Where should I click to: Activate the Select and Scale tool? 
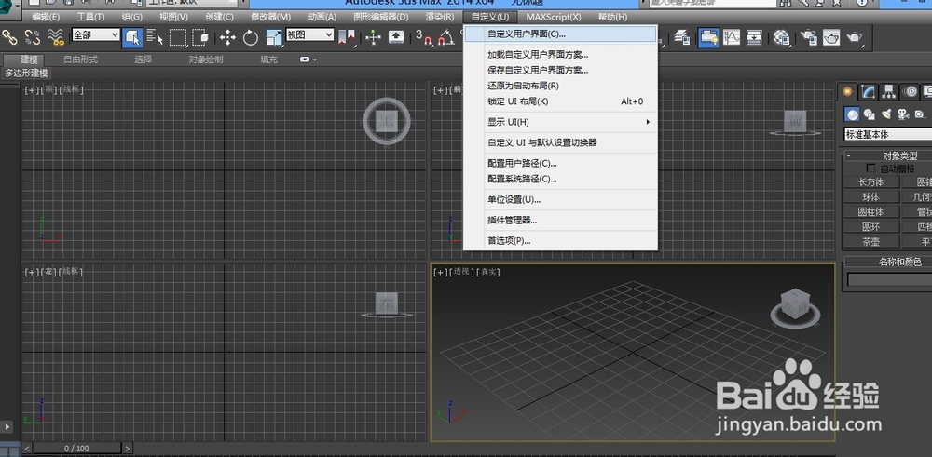pos(274,37)
